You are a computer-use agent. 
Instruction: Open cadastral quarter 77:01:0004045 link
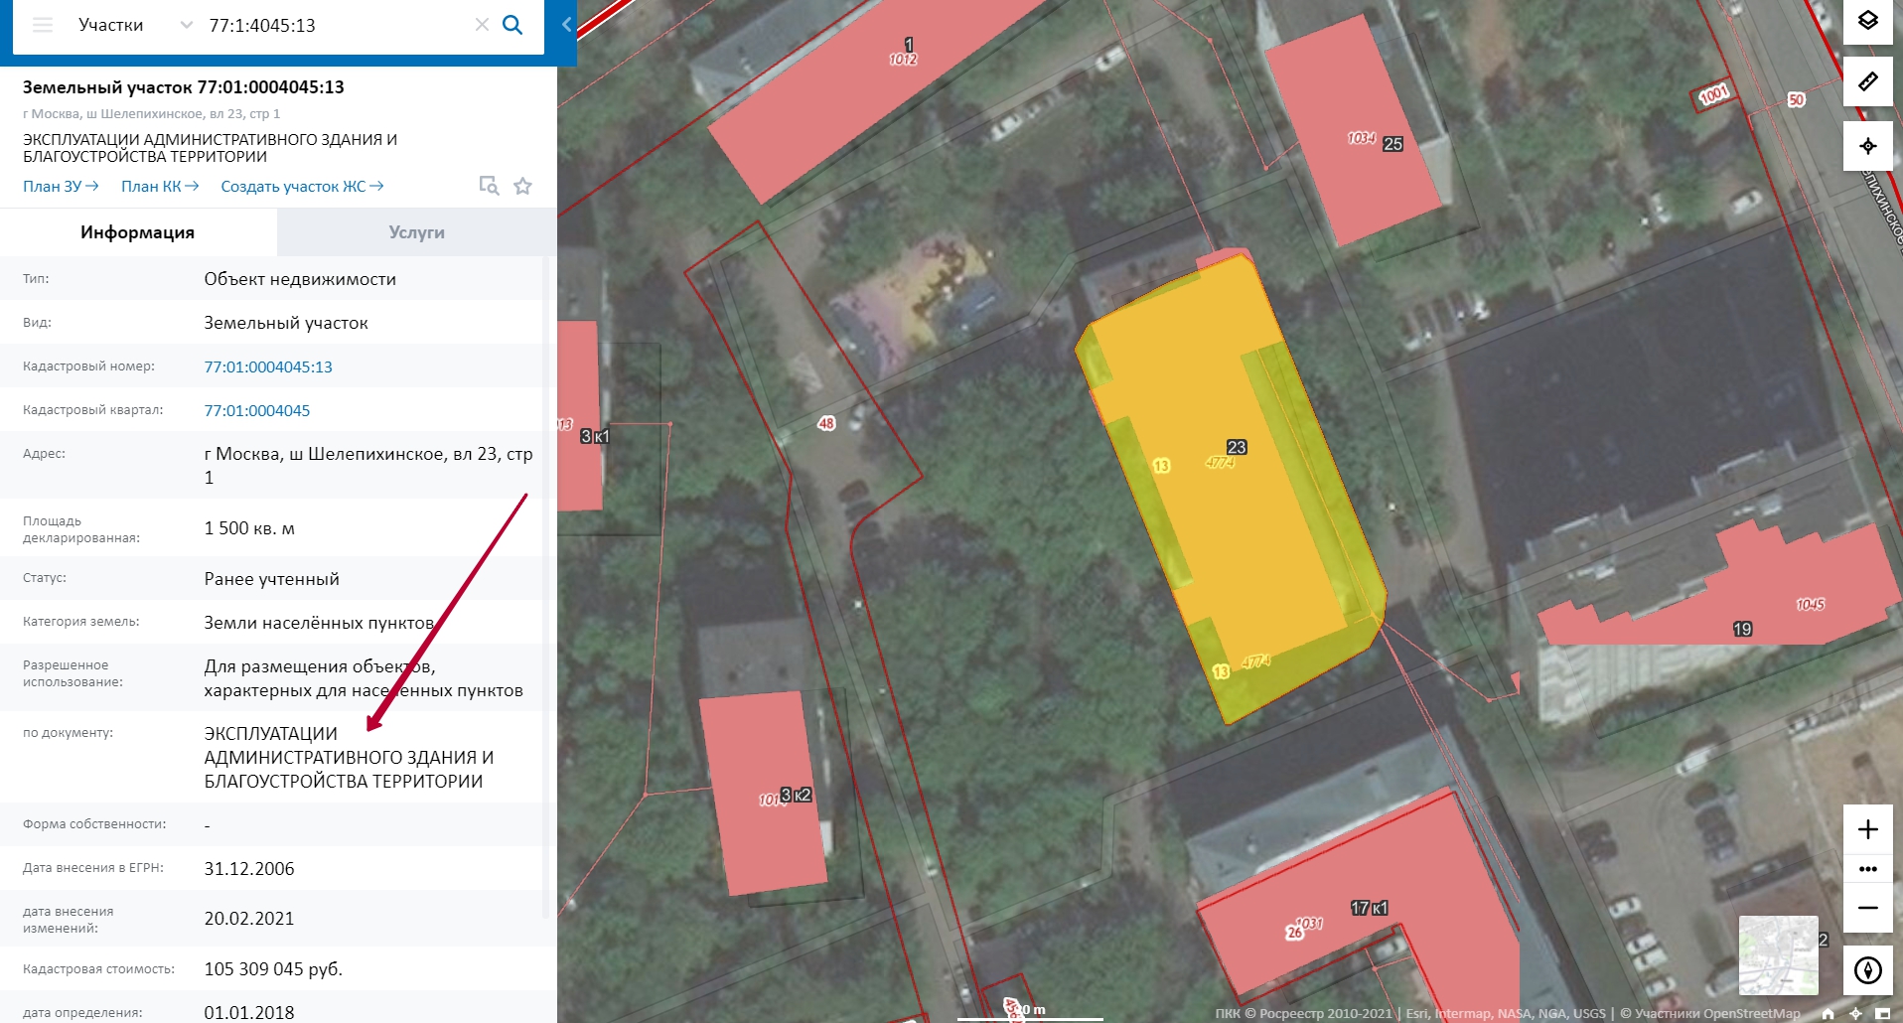tap(257, 410)
